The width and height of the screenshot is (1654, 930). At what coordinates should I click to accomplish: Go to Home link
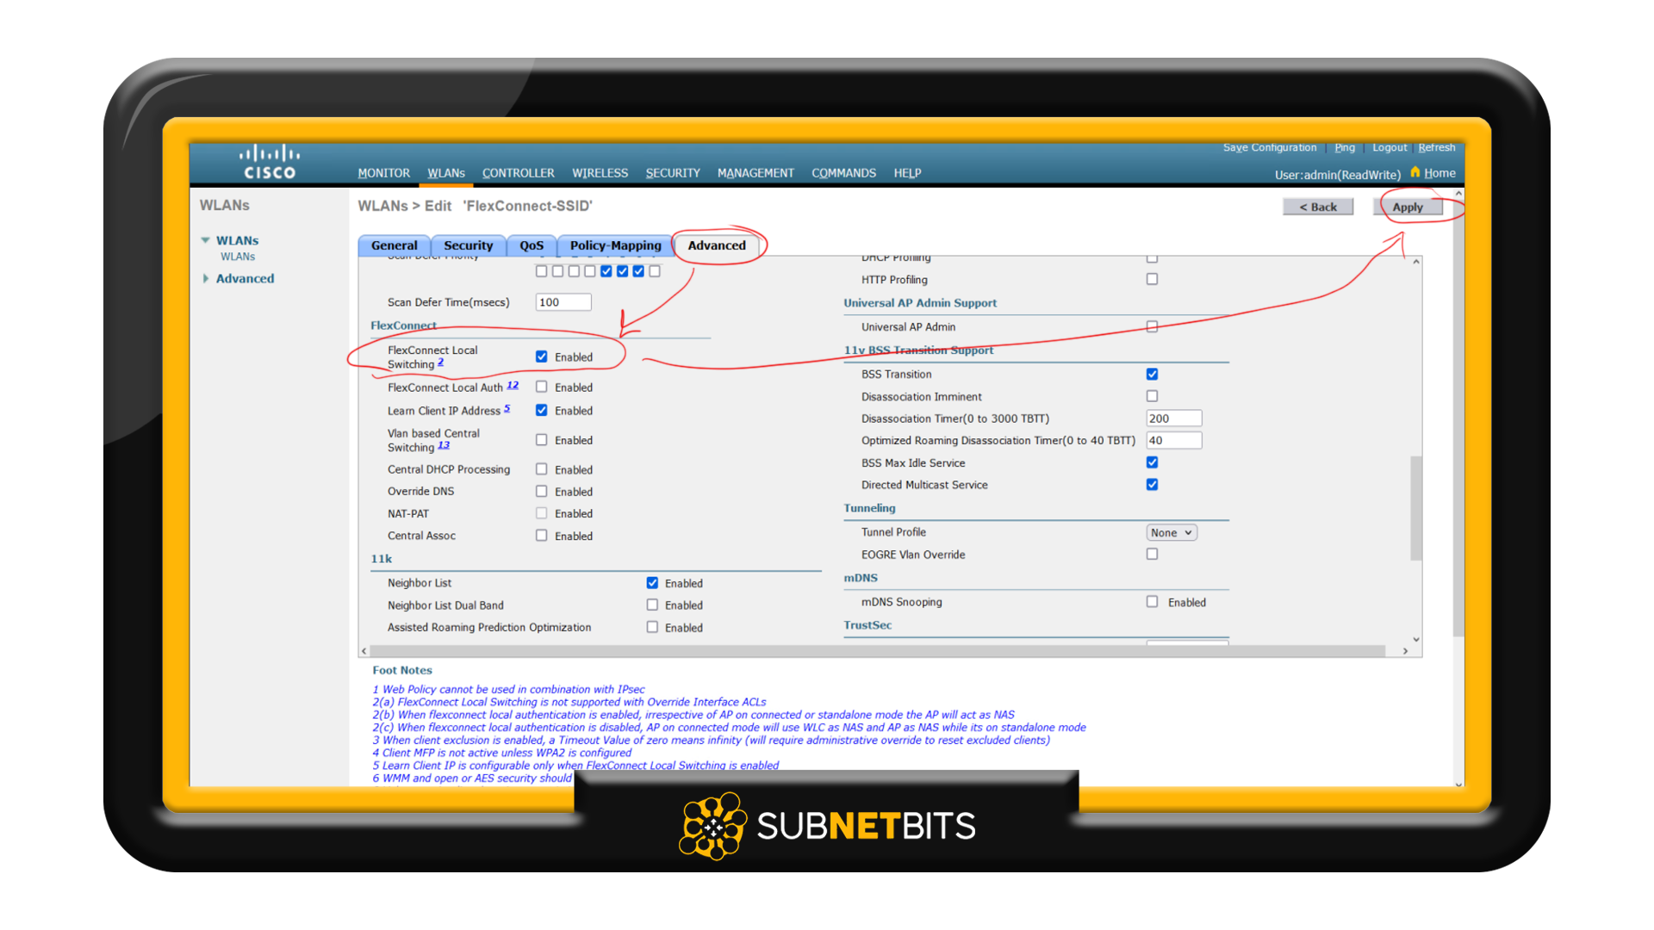pyautogui.click(x=1439, y=173)
